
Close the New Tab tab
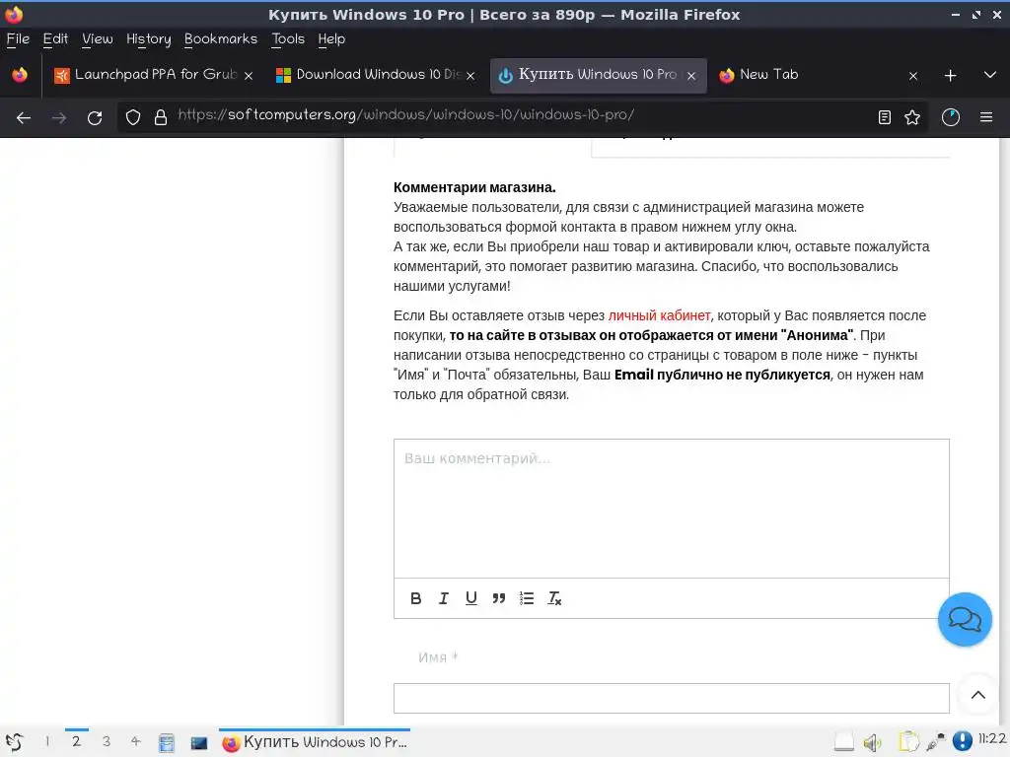(912, 76)
